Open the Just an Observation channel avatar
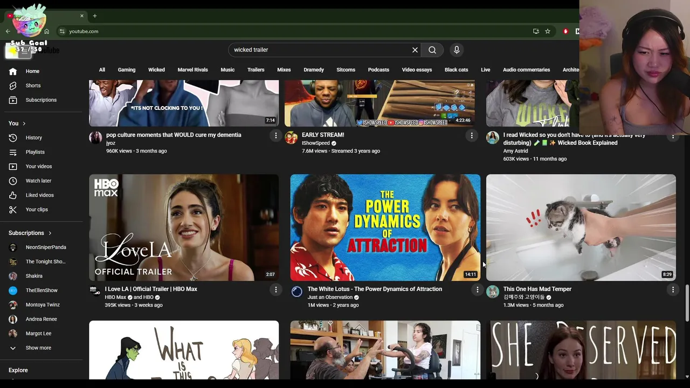 297,292
